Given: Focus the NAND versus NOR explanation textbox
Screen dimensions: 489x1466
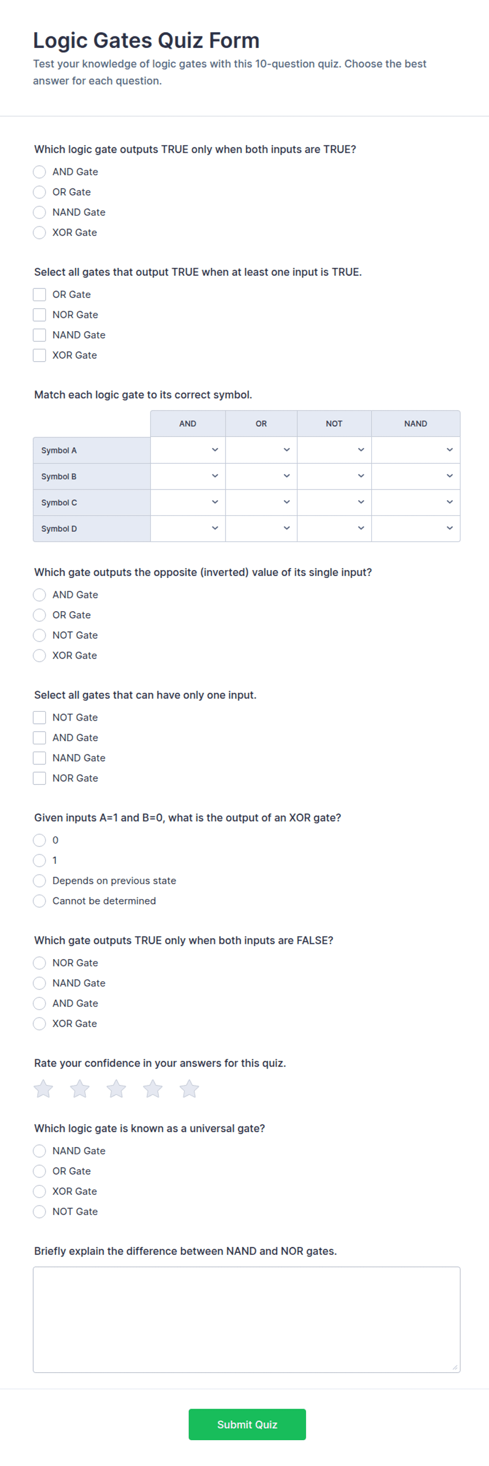Looking at the screenshot, I should (x=247, y=1320).
